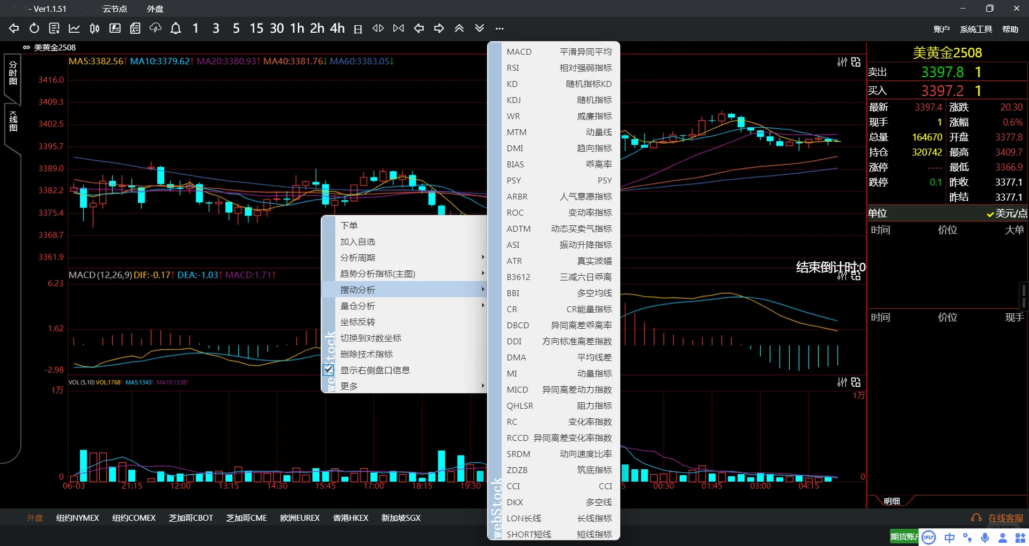Expand the 更多 submenu

tap(404, 386)
